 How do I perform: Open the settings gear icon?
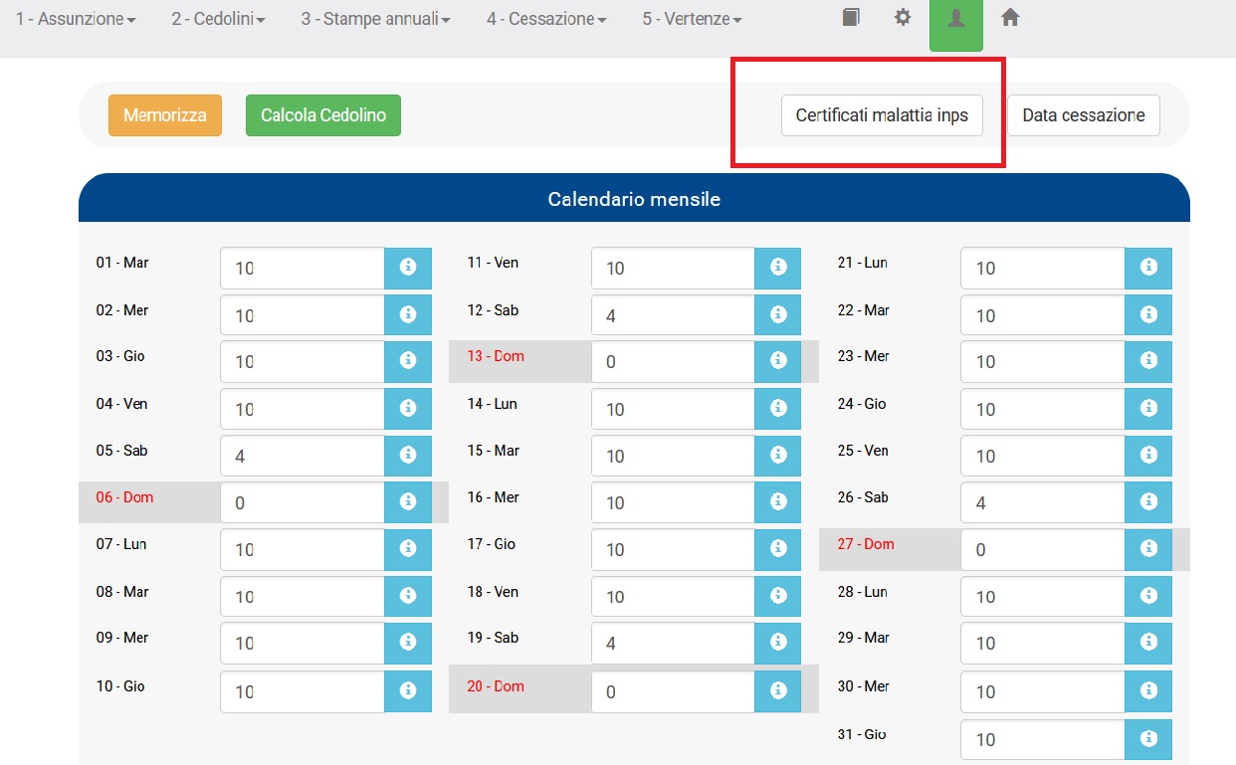pos(902,17)
